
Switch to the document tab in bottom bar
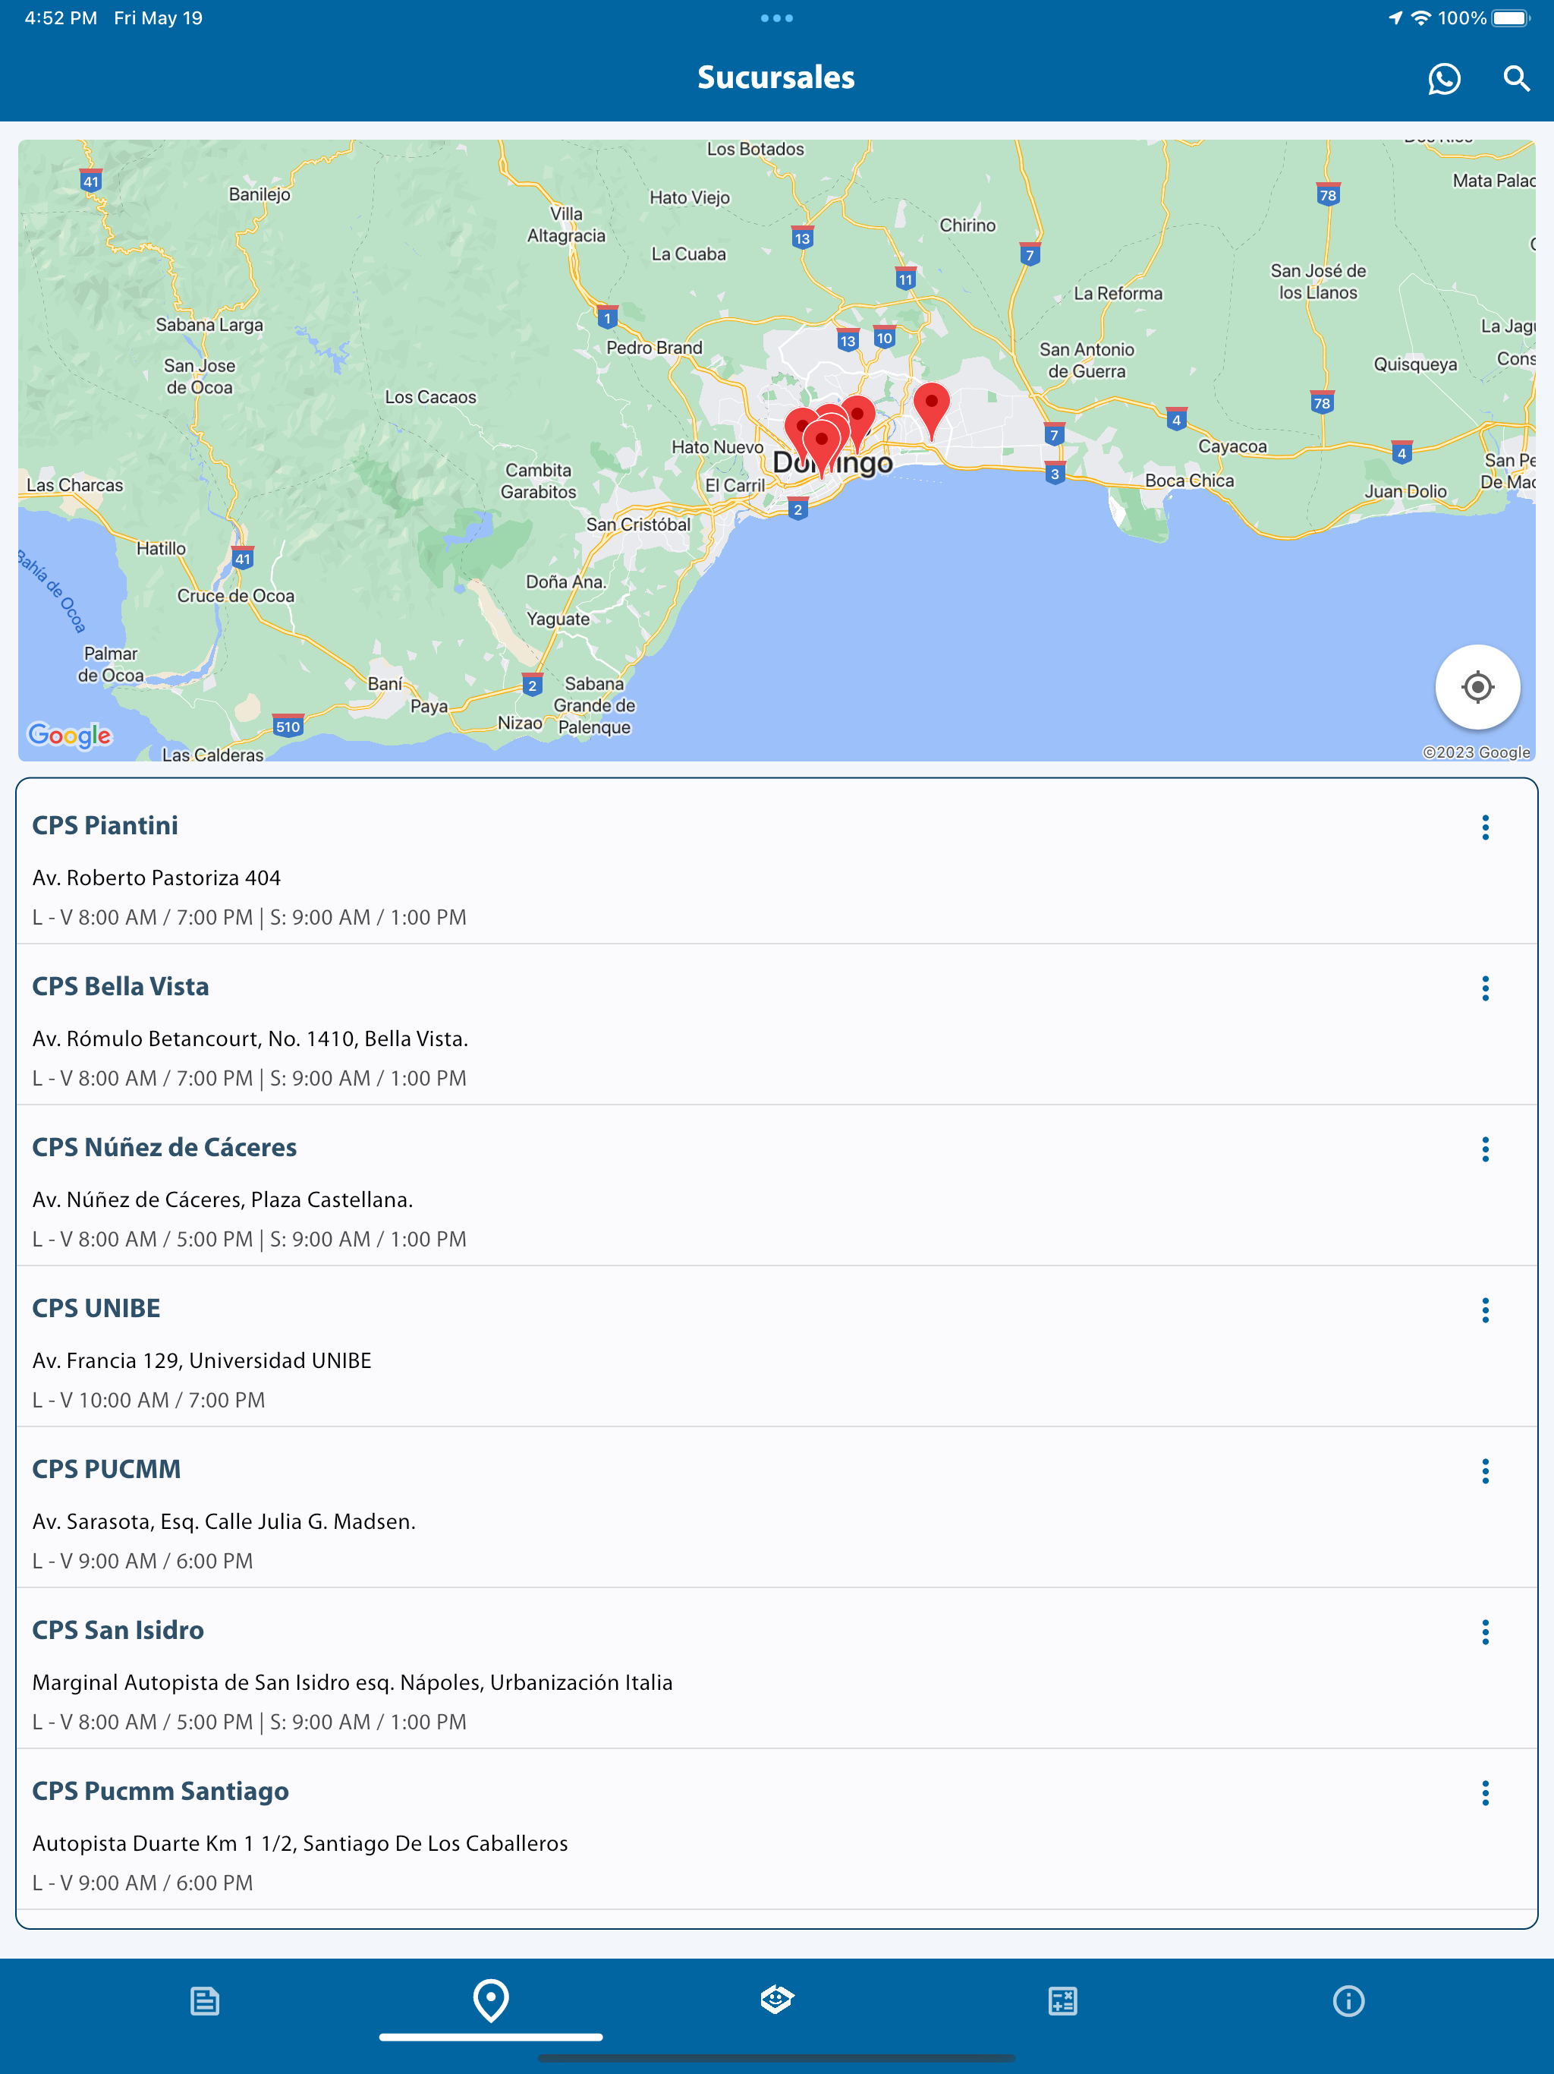coord(204,2001)
